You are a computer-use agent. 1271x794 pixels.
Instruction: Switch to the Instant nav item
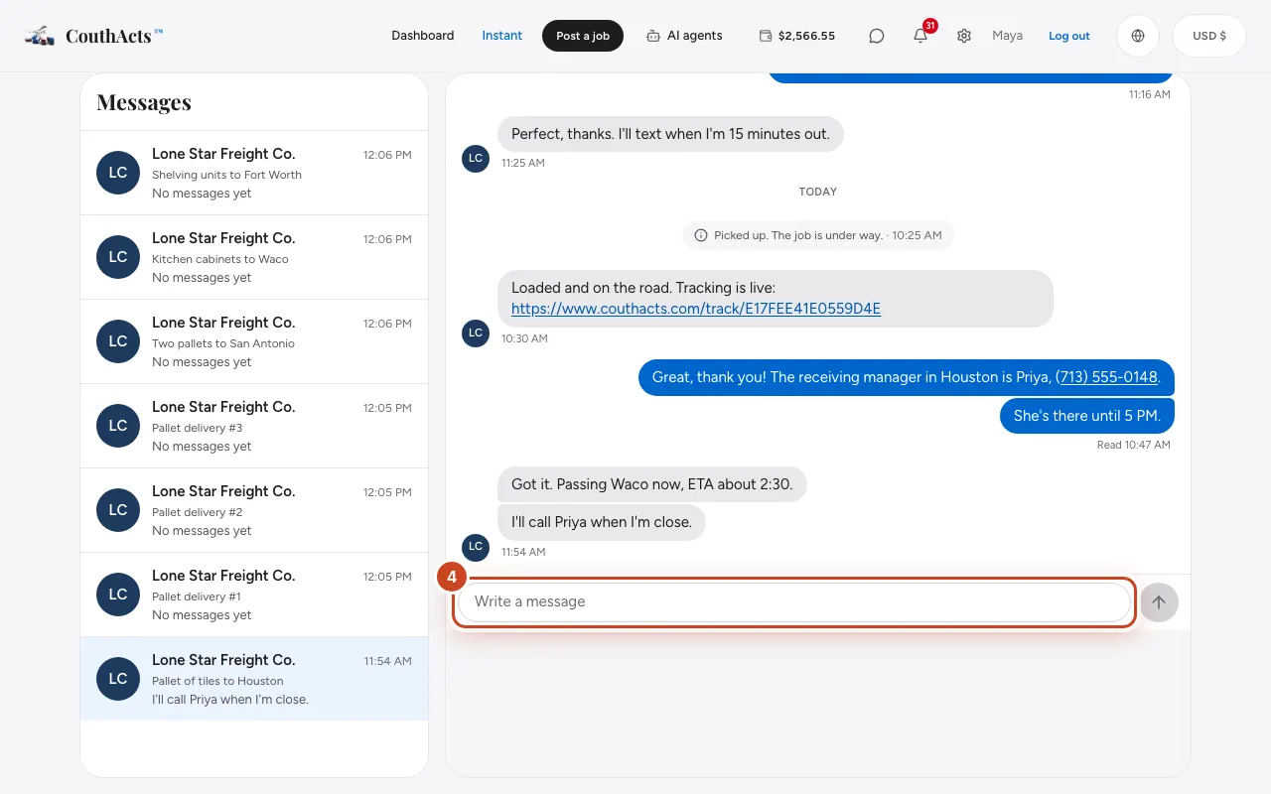502,36
